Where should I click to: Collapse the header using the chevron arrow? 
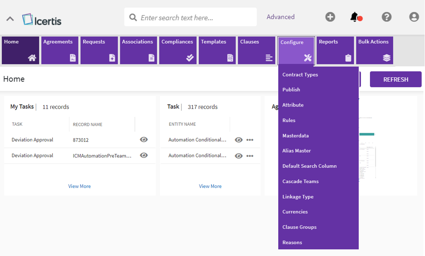[x=10, y=19]
